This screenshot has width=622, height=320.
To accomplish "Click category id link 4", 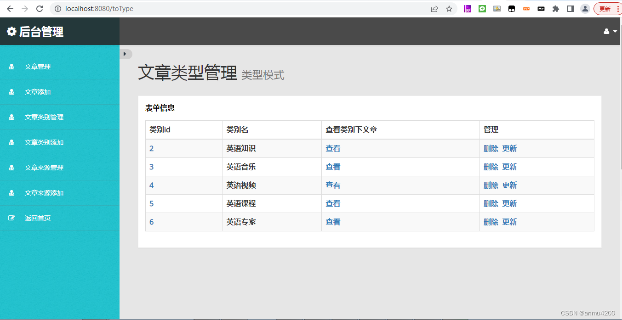I will click(152, 185).
